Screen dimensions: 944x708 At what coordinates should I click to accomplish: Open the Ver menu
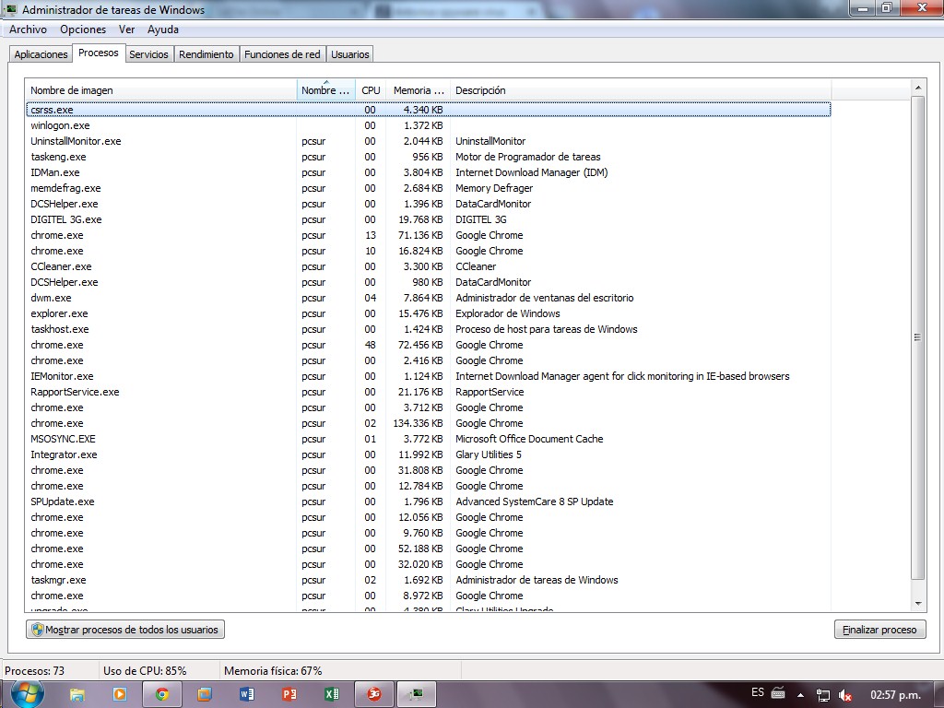click(126, 29)
